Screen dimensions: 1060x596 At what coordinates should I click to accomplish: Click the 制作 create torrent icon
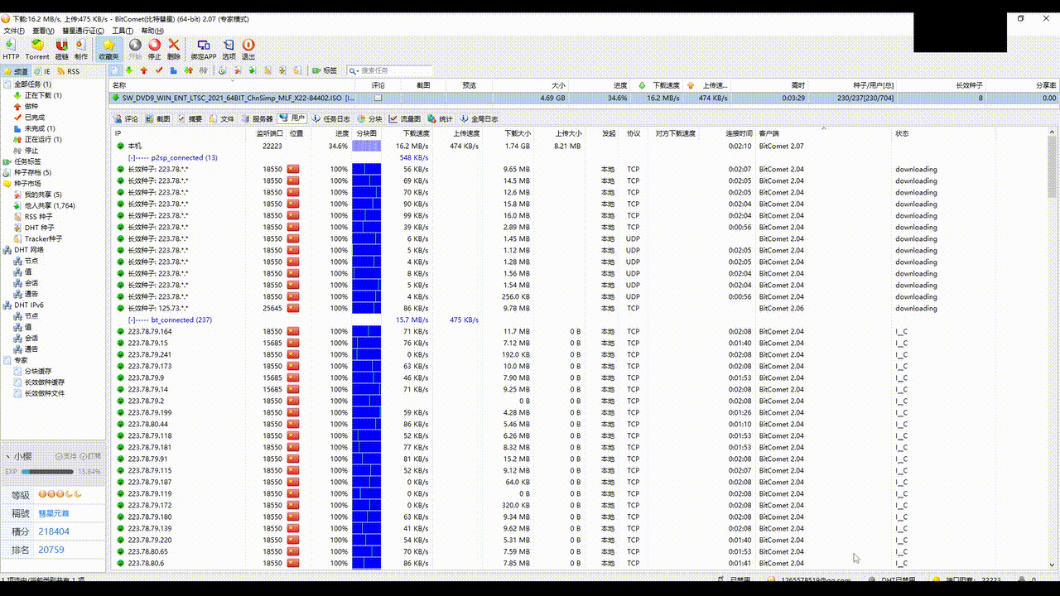80,49
